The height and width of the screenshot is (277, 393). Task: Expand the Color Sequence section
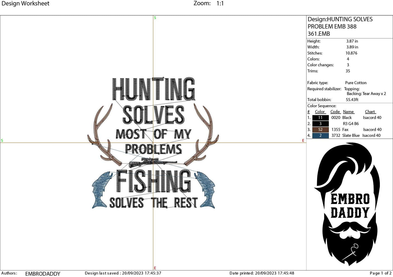(x=321, y=106)
